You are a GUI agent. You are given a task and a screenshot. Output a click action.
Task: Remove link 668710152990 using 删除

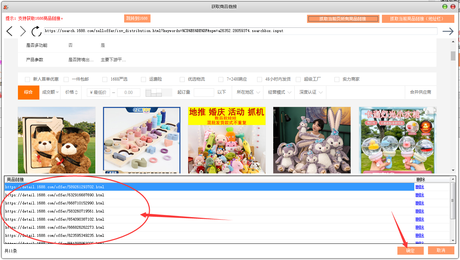420,203
